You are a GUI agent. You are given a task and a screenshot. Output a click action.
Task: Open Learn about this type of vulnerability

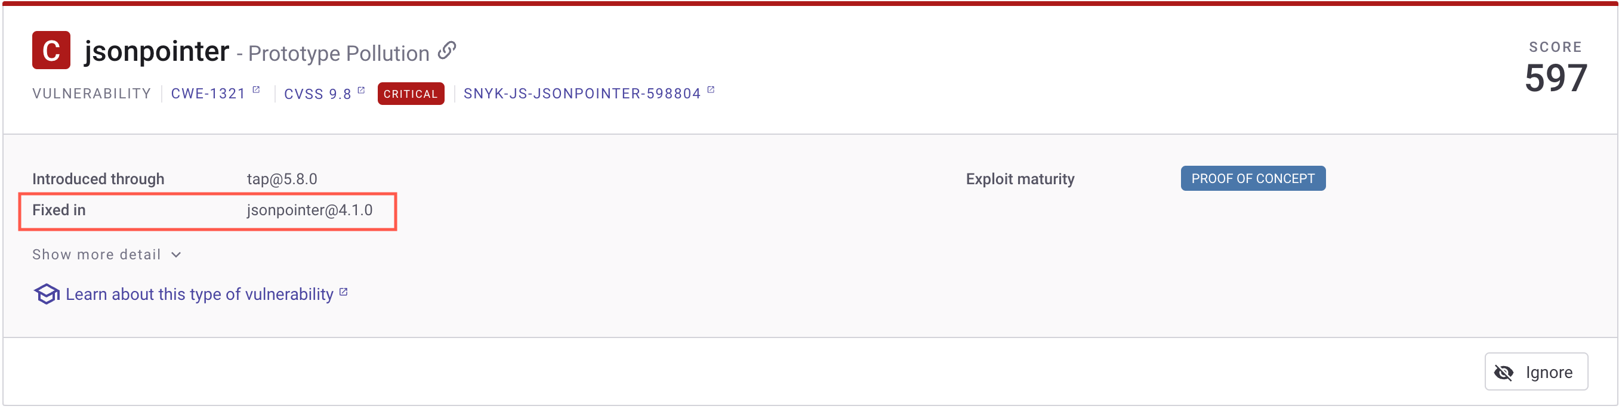[x=199, y=295]
